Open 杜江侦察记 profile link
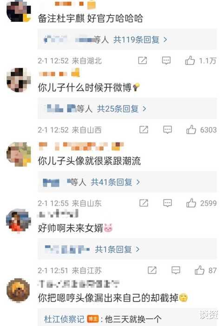This screenshot has width=223, height=326. [x=64, y=319]
